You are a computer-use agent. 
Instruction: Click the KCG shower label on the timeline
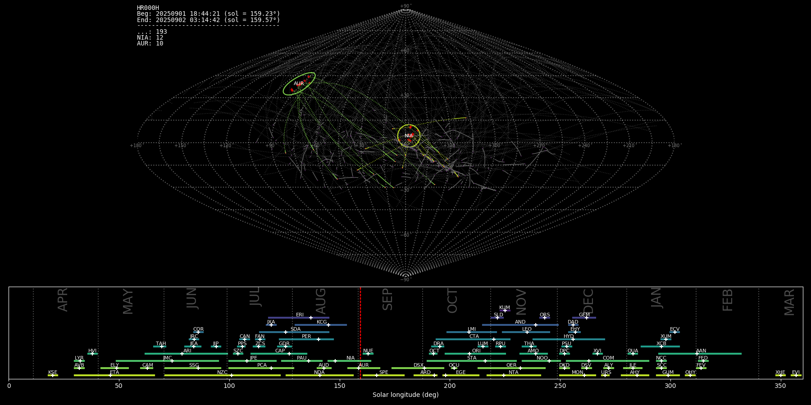(322, 322)
